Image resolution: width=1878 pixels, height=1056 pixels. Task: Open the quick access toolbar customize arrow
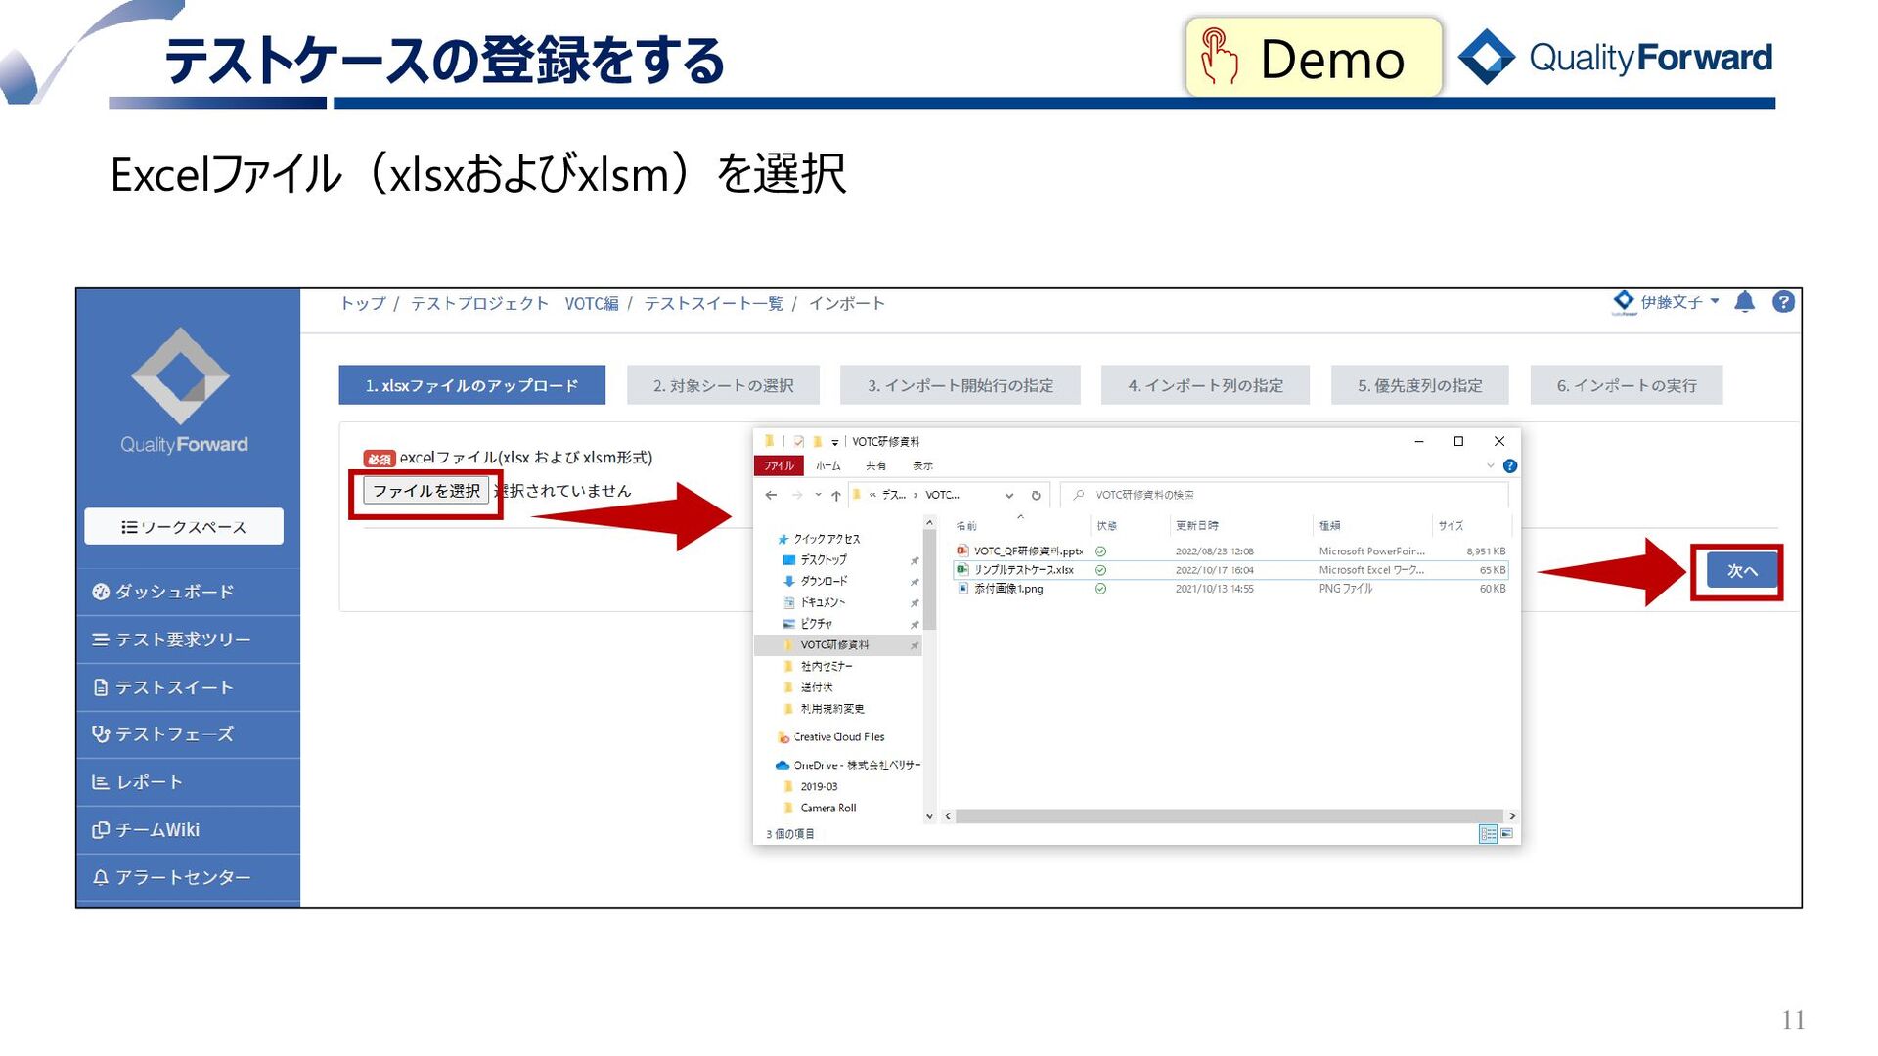tap(834, 442)
